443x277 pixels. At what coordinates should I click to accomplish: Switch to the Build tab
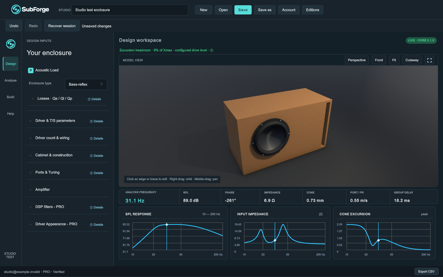(10, 97)
